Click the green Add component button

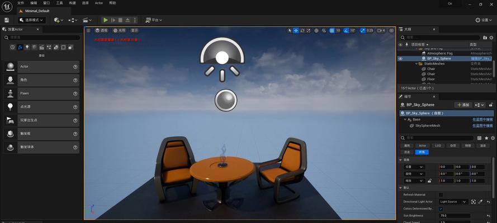pos(463,105)
